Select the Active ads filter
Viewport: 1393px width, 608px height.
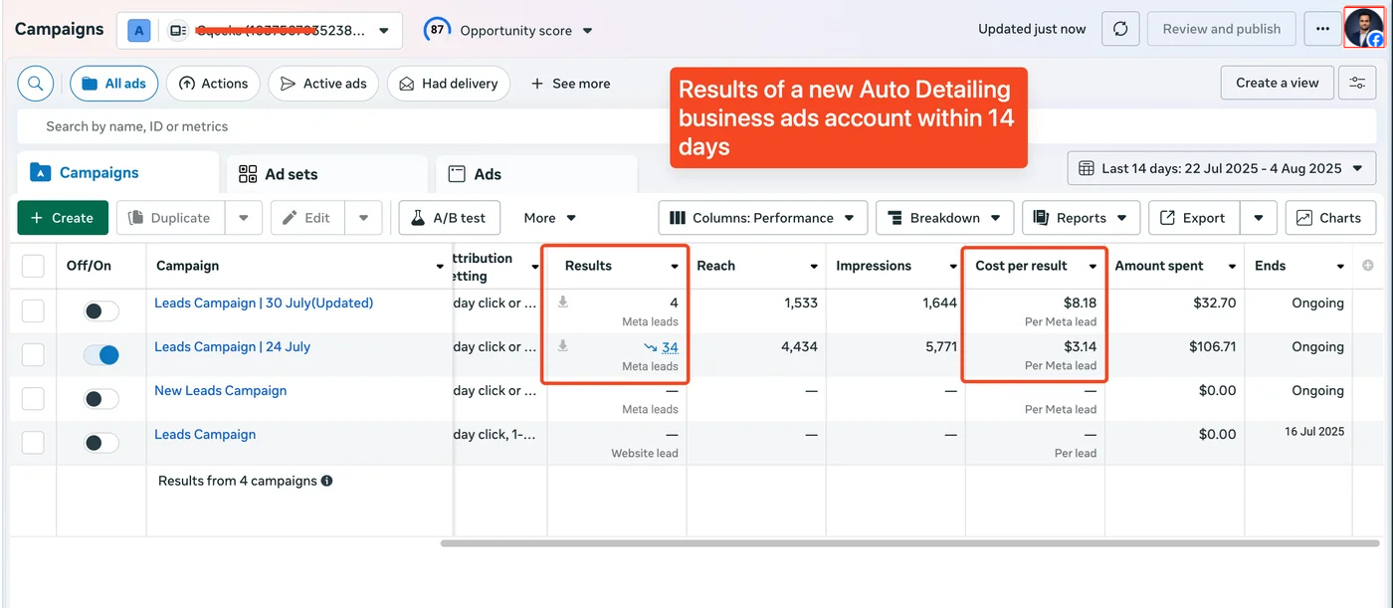point(323,84)
